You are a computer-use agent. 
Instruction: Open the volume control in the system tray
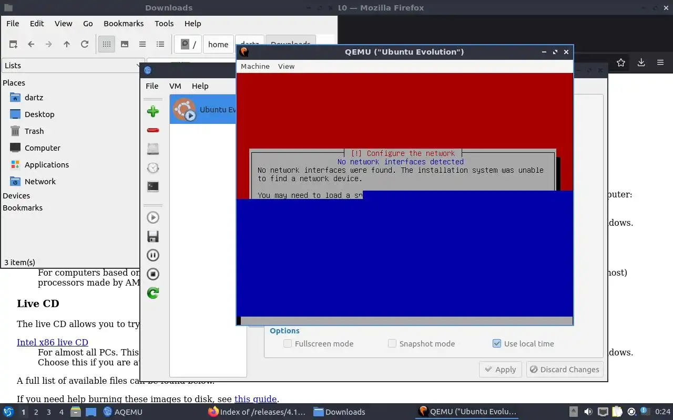tap(588, 412)
